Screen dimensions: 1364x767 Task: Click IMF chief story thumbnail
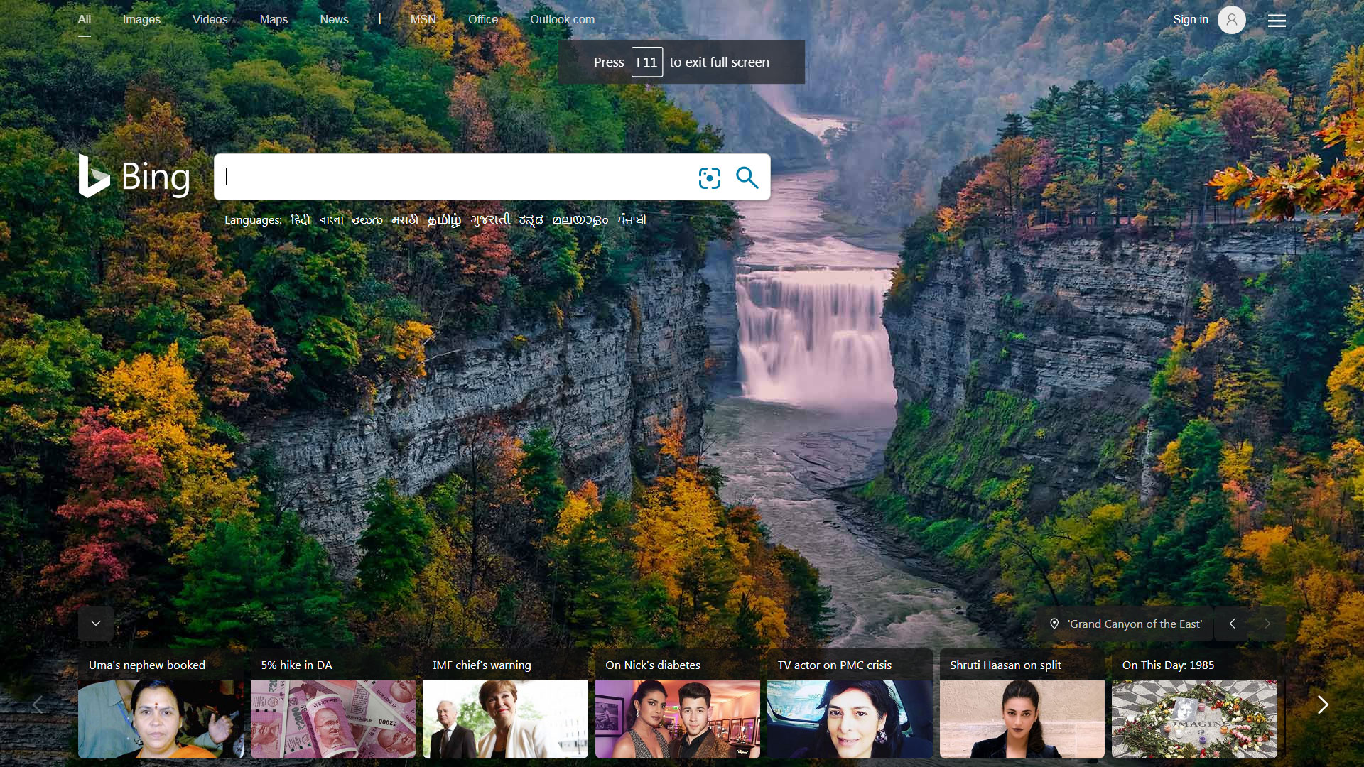coord(505,719)
